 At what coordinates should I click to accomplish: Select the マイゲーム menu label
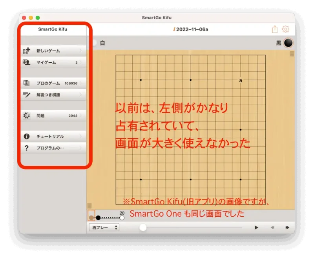click(x=46, y=62)
